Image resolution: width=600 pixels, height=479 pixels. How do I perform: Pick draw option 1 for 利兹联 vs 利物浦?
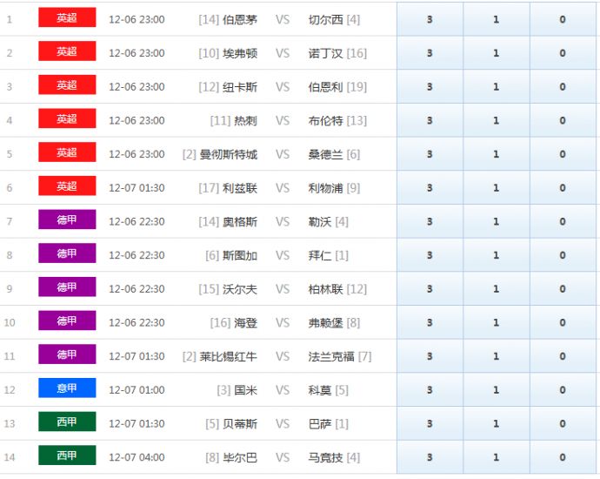click(496, 188)
